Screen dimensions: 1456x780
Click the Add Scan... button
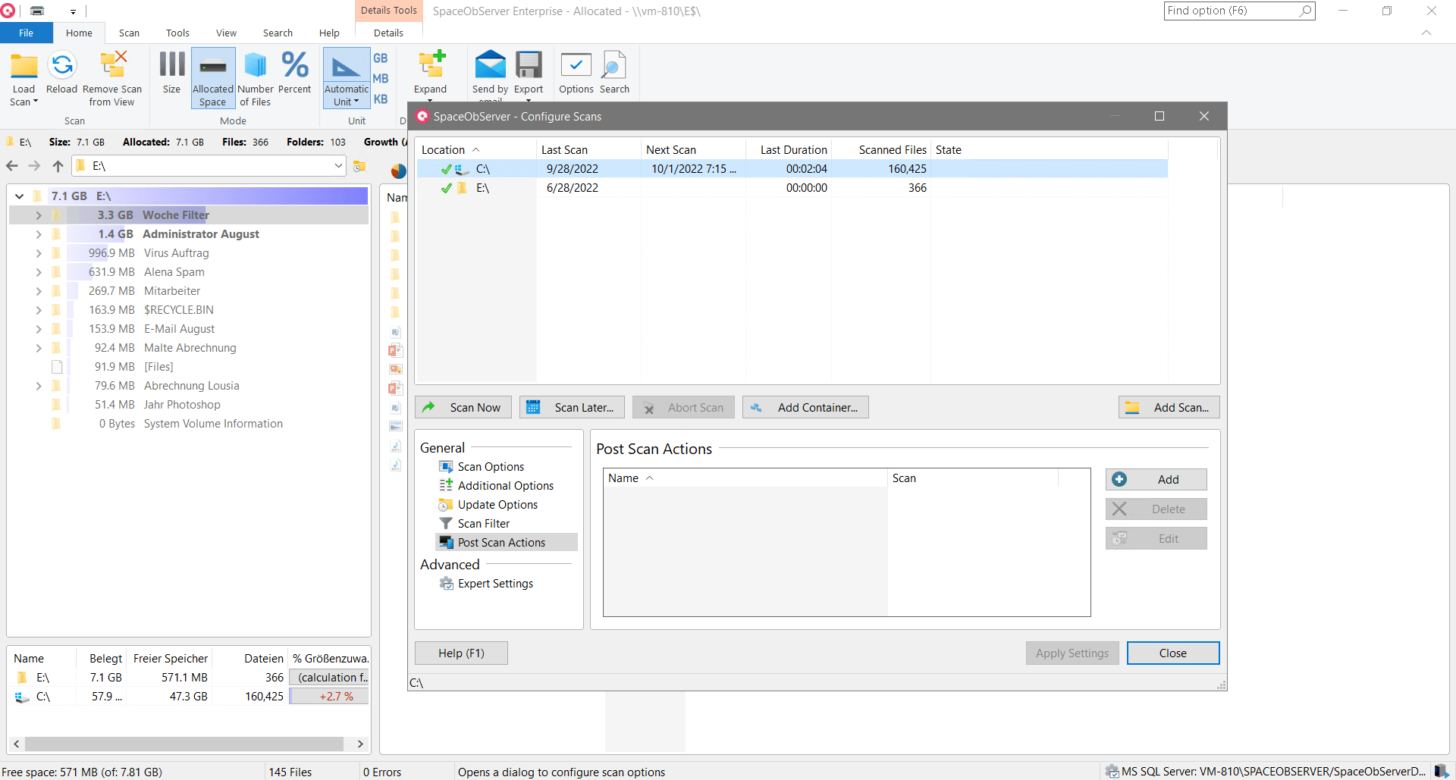(x=1169, y=408)
